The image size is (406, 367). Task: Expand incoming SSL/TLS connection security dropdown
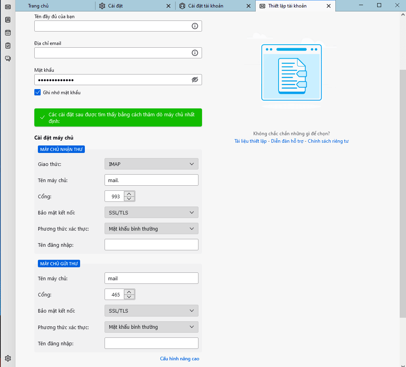pyautogui.click(x=151, y=212)
